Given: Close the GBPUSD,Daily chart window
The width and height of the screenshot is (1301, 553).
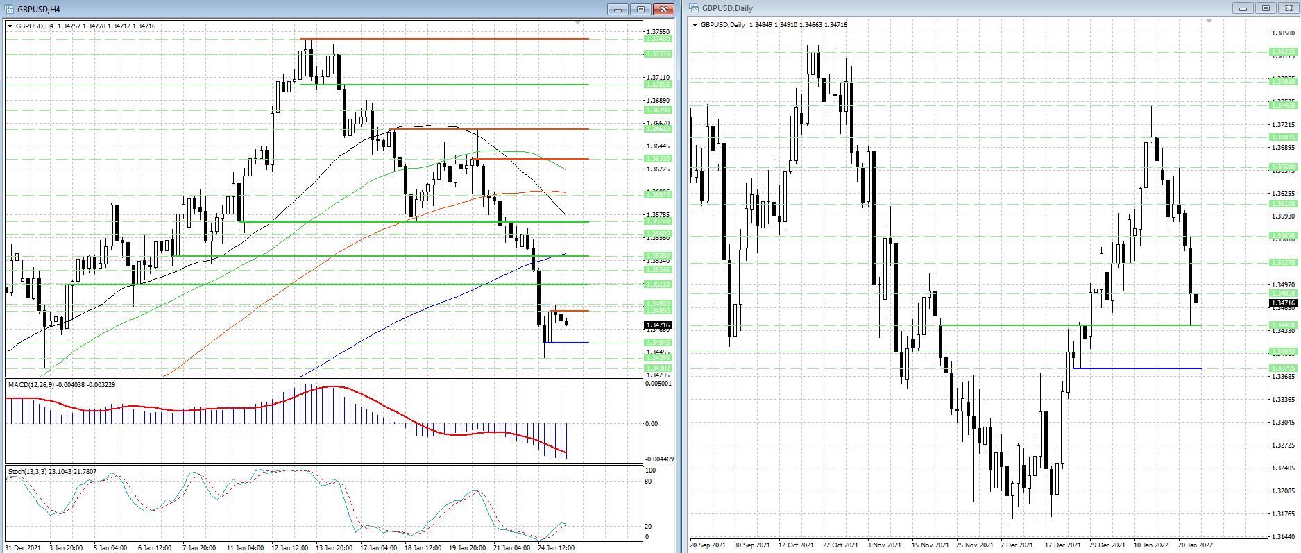Looking at the screenshot, I should [x=1289, y=8].
